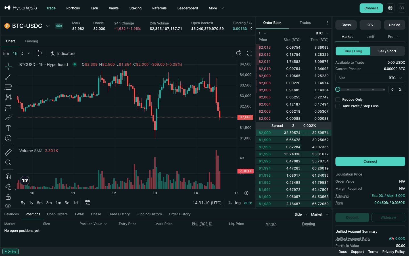Choose the ruler measure tool
This screenshot has height=256, width=409.
[8, 152]
